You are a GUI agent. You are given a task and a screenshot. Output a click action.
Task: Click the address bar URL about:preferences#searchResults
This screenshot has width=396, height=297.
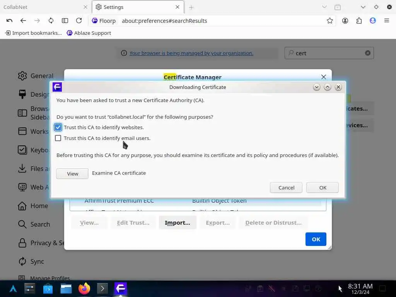click(x=164, y=21)
